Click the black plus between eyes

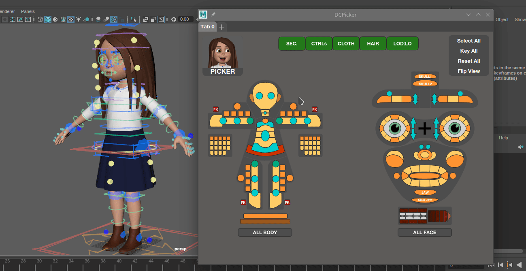(x=424, y=129)
